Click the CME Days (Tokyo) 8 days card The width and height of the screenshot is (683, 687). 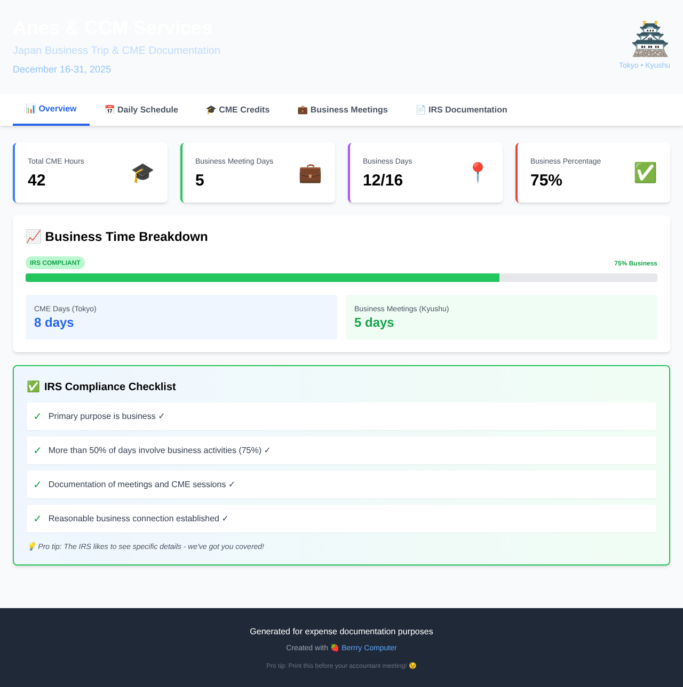[181, 317]
